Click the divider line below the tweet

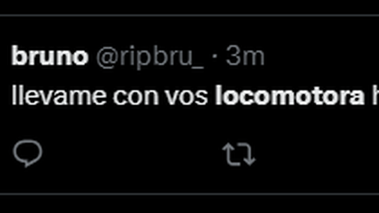[x=189, y=194]
